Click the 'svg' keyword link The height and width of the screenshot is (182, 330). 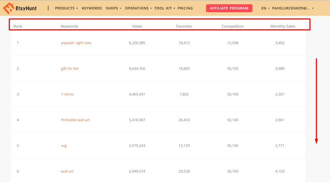[x=64, y=146]
